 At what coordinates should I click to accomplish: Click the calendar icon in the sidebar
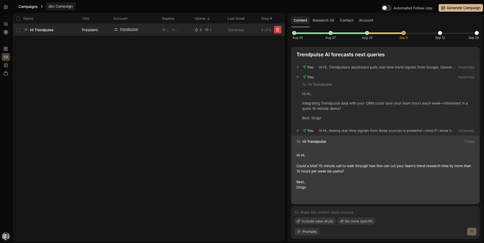pos(6,65)
